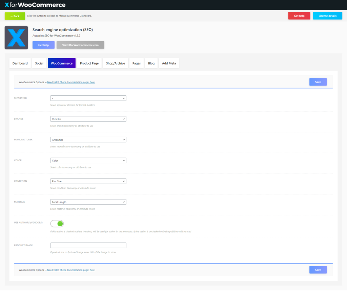Open License details
Image resolution: width=347 pixels, height=302 pixels.
327,16
